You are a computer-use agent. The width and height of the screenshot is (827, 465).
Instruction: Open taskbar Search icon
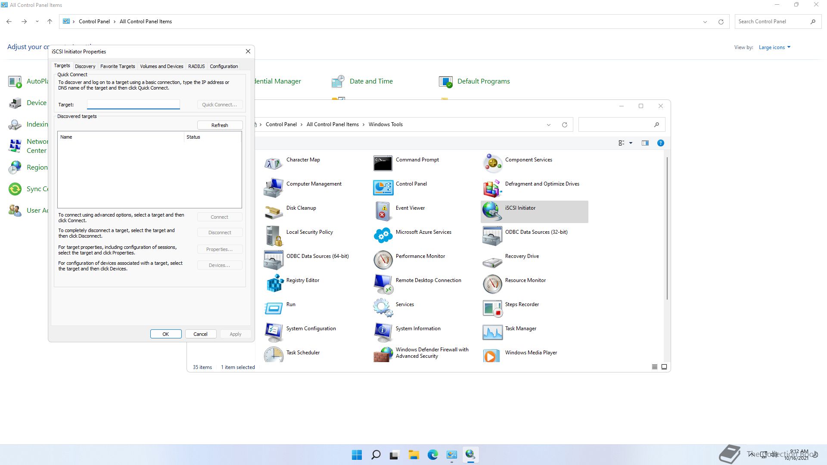click(x=376, y=455)
